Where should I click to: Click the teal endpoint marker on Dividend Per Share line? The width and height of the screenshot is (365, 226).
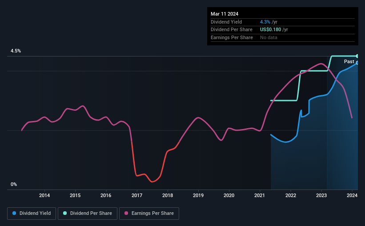357,56
